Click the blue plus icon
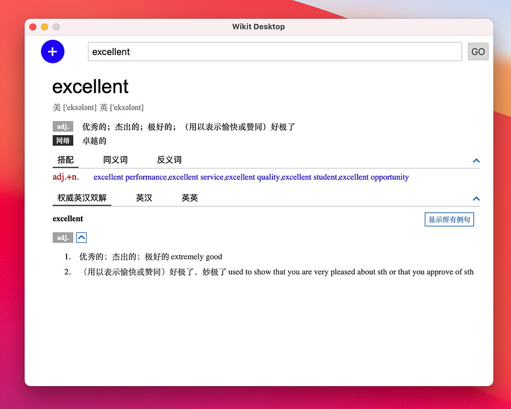 pyautogui.click(x=52, y=51)
